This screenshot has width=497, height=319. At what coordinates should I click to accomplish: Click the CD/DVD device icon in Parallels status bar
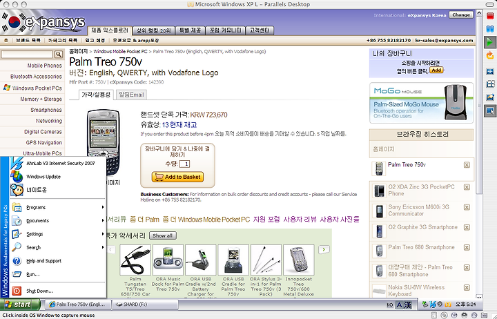[444, 315]
